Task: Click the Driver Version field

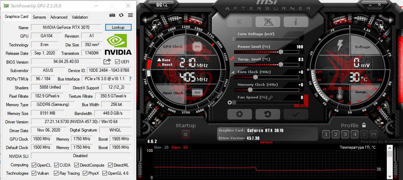Action: click(81, 122)
